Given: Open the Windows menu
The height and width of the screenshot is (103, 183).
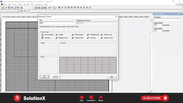Looking at the screenshot, I should [39, 4].
